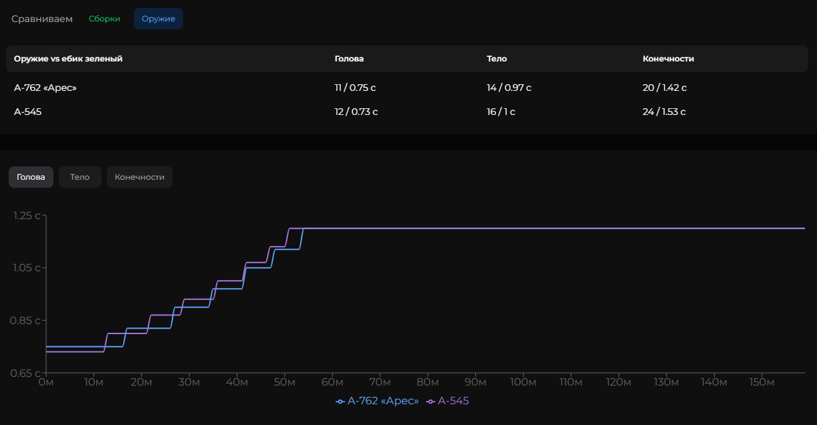
Task: Click the 100м x-axis tick label
Action: (523, 382)
